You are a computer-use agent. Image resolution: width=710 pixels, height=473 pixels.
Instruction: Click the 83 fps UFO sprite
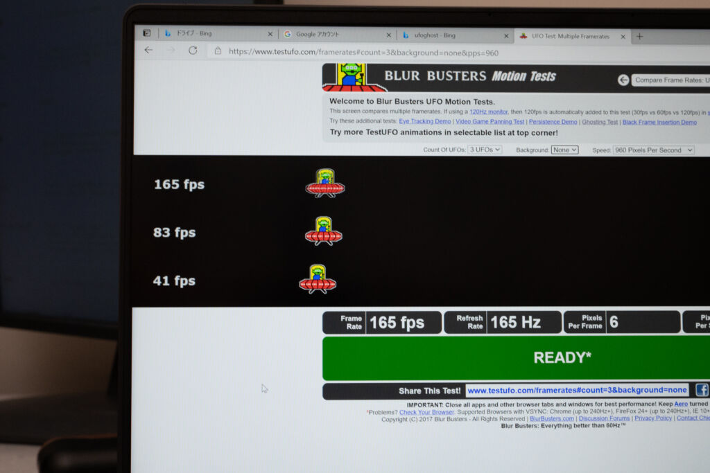coord(323,231)
